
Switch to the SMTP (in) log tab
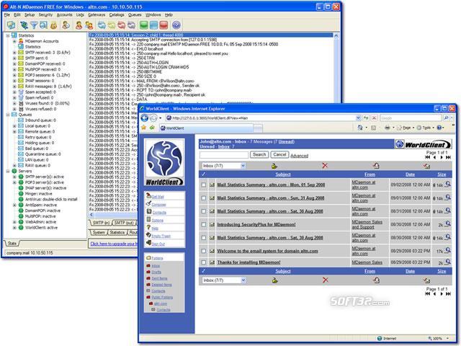click(101, 223)
